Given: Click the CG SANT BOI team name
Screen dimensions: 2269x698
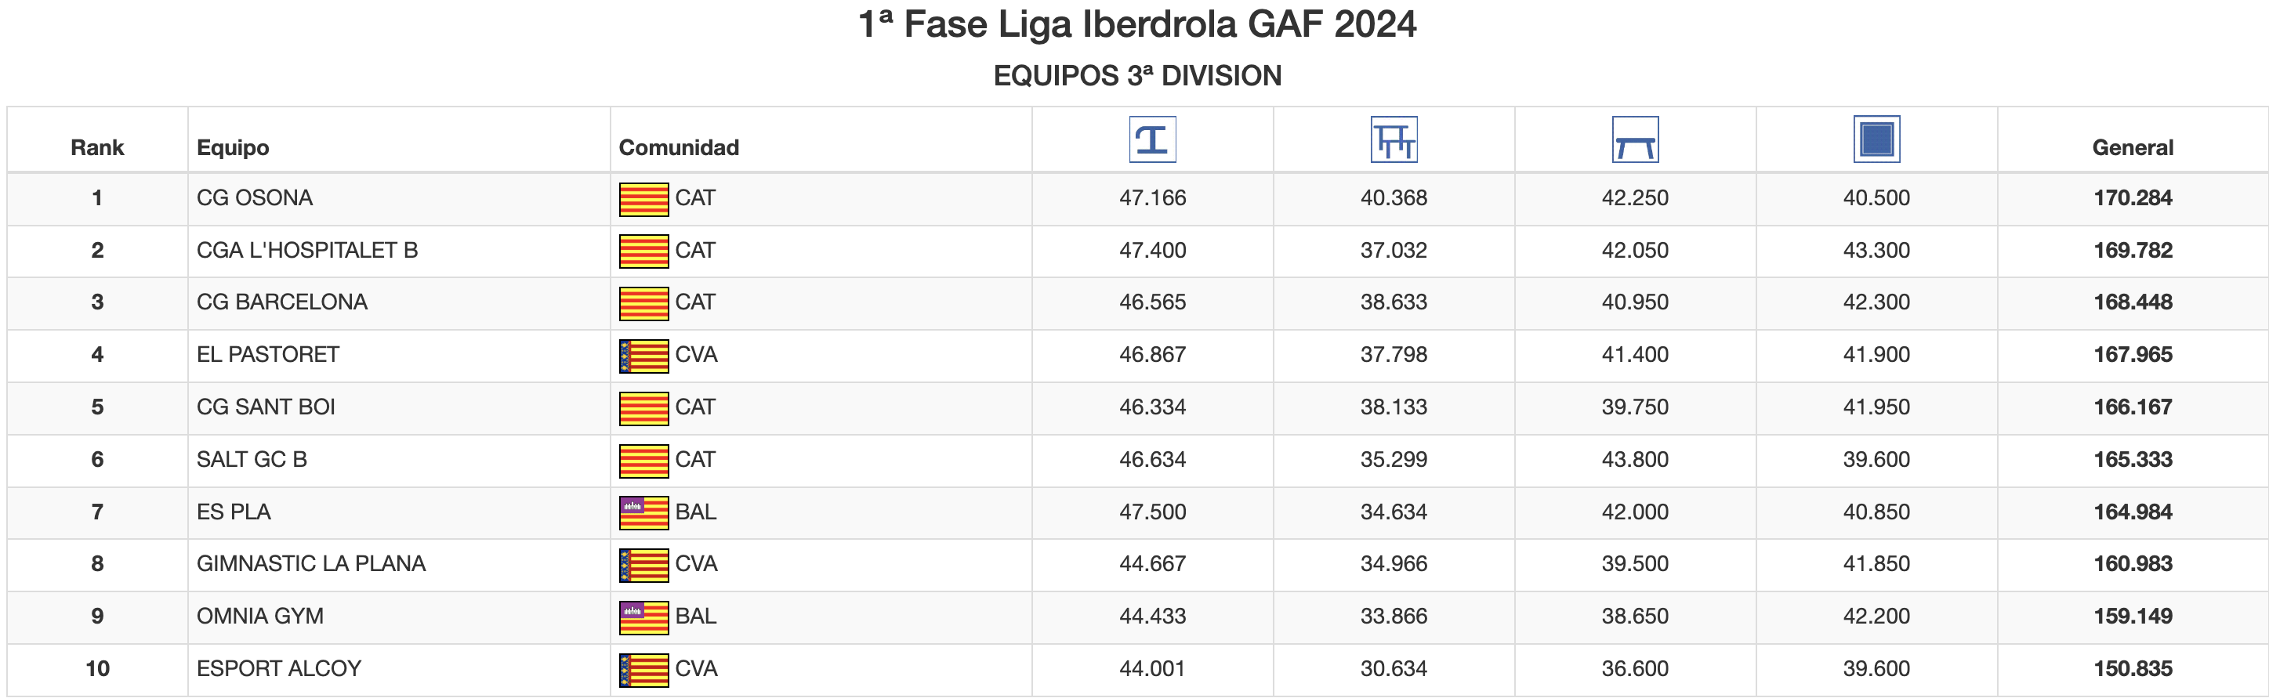Looking at the screenshot, I should (265, 407).
